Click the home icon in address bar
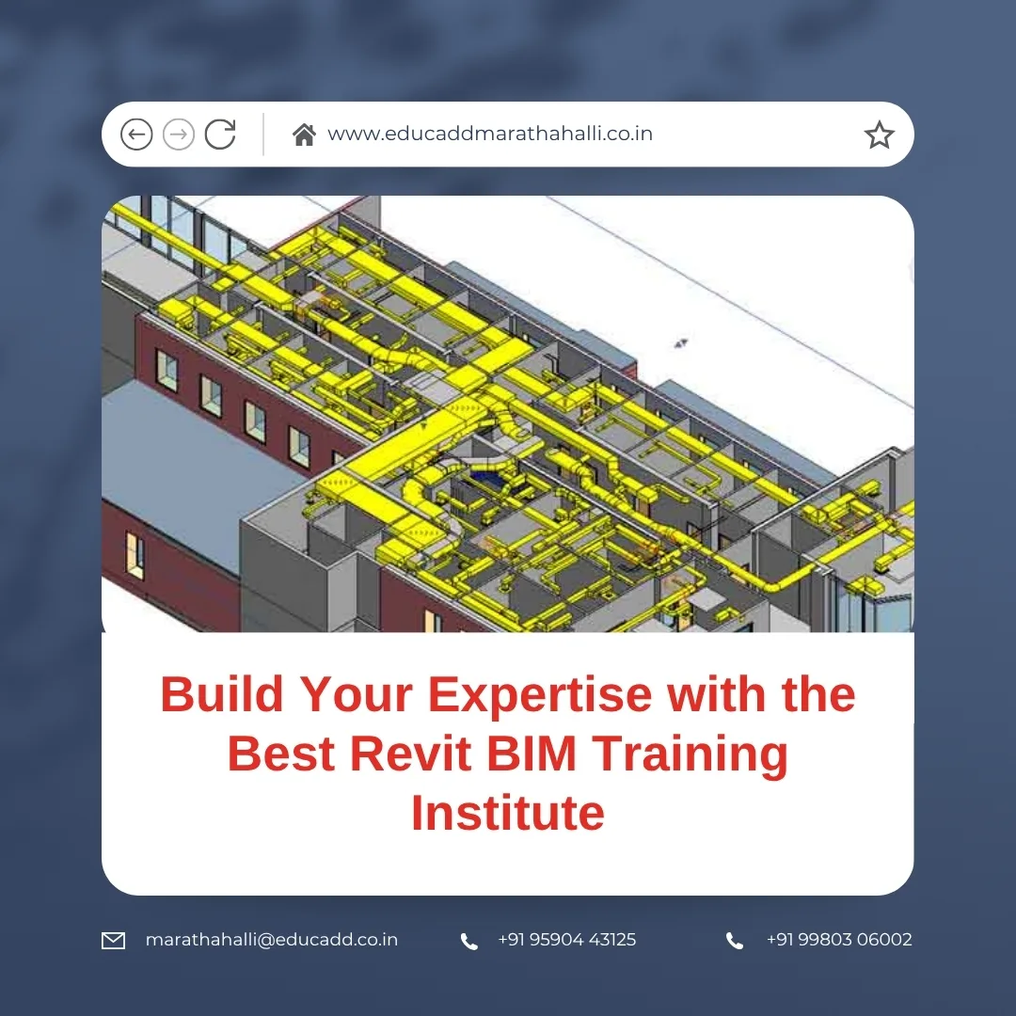The height and width of the screenshot is (1016, 1016). [304, 135]
